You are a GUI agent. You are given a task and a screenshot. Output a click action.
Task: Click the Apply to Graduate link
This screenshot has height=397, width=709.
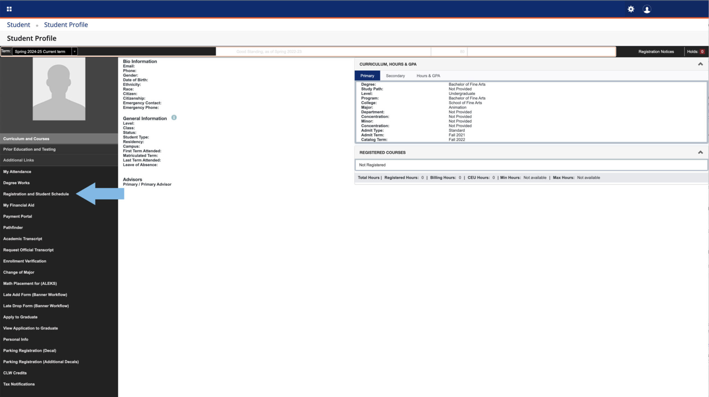(x=20, y=317)
